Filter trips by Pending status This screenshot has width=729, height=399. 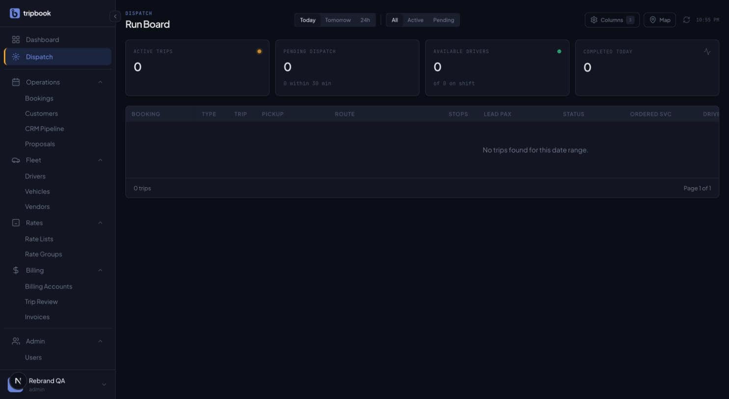[x=443, y=20]
